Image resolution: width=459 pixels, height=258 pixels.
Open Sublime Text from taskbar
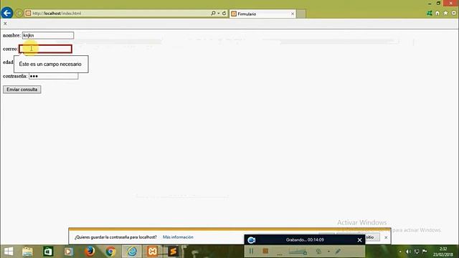click(174, 252)
